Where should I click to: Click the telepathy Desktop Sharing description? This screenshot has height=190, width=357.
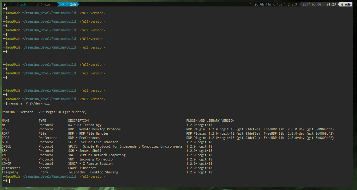pyautogui.click(x=93, y=172)
